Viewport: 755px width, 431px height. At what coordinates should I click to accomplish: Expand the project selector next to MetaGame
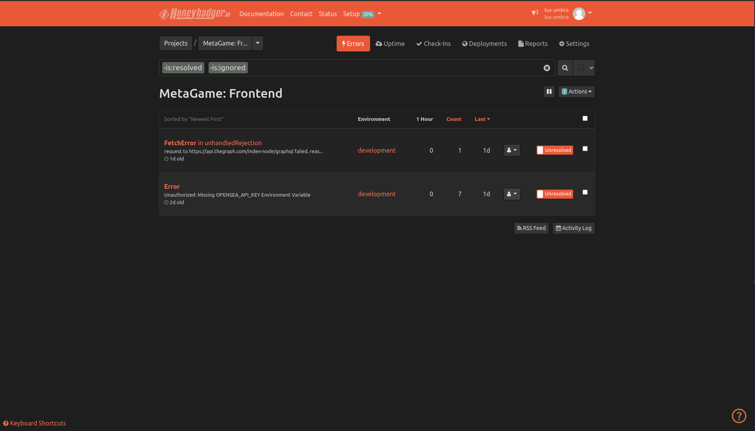point(257,43)
